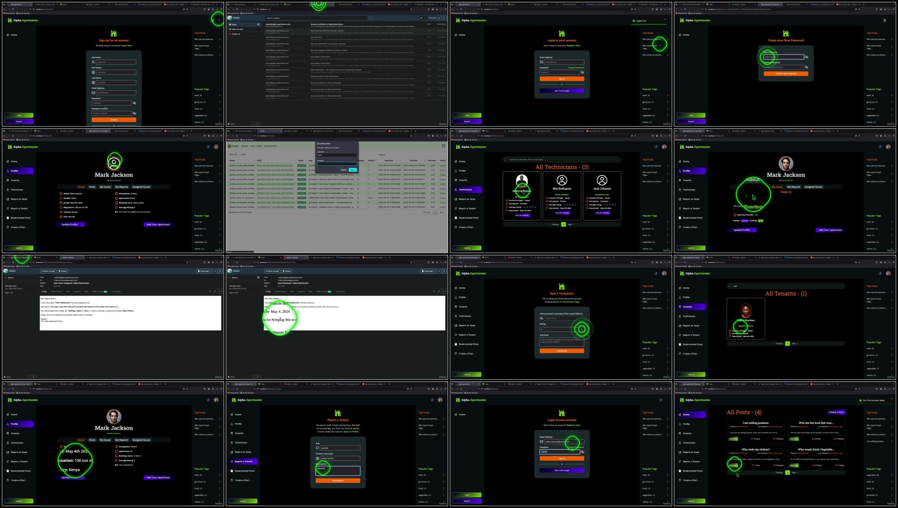Go to previous message in Issue Resolved email
Viewport: 898px width, 508px height.
439,271
